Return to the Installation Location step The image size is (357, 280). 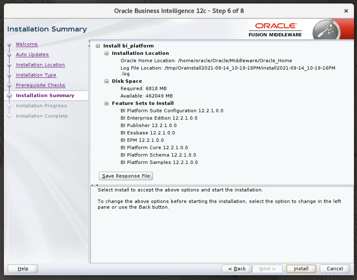(x=40, y=65)
